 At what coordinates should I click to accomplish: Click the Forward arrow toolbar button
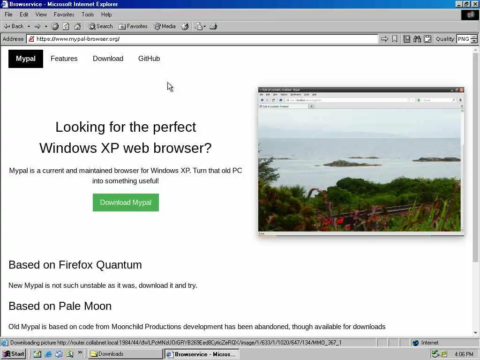coord(37,26)
